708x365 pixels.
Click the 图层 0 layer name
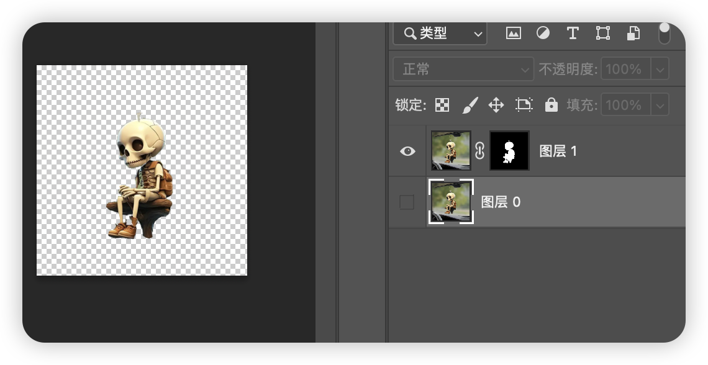click(x=501, y=202)
